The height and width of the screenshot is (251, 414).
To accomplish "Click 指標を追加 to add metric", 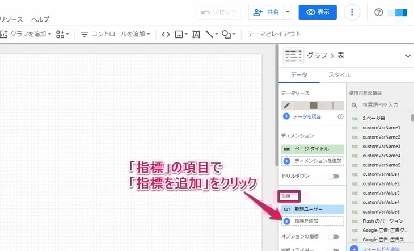I will [x=312, y=221].
